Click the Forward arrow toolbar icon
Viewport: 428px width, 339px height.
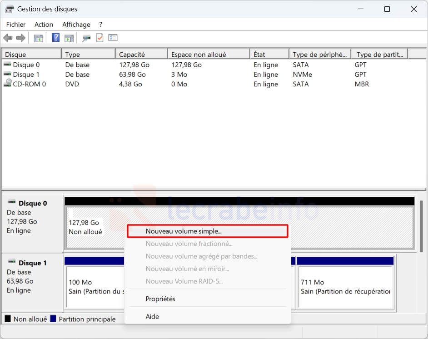tap(20, 38)
